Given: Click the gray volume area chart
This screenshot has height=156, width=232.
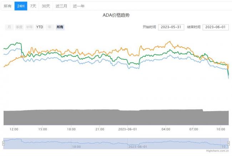Looking at the screenshot, I should click(x=116, y=118).
